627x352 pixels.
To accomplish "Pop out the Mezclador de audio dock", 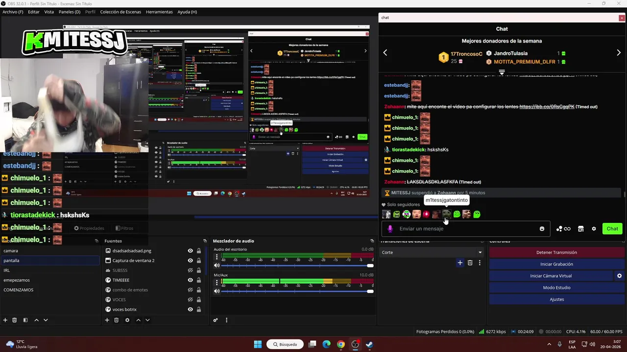I will [x=372, y=241].
